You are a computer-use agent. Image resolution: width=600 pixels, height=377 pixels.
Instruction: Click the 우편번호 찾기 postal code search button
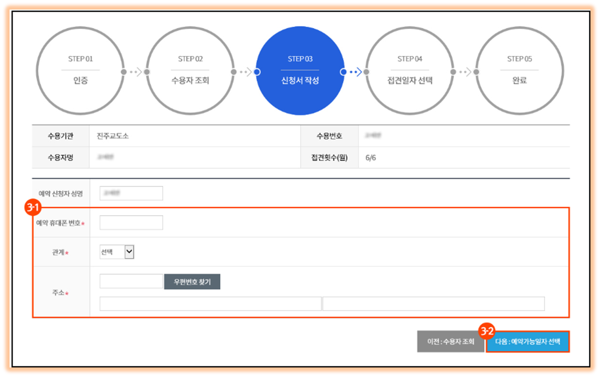point(192,281)
